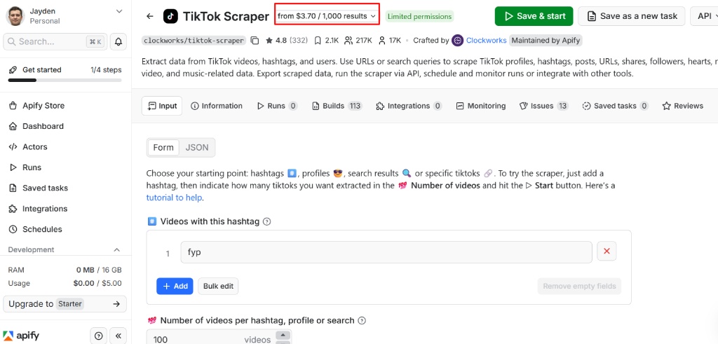Open the Get started checklist
The height and width of the screenshot is (344, 718).
(x=65, y=70)
